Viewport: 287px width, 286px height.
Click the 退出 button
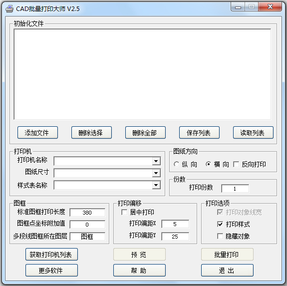pyautogui.click(x=227, y=270)
